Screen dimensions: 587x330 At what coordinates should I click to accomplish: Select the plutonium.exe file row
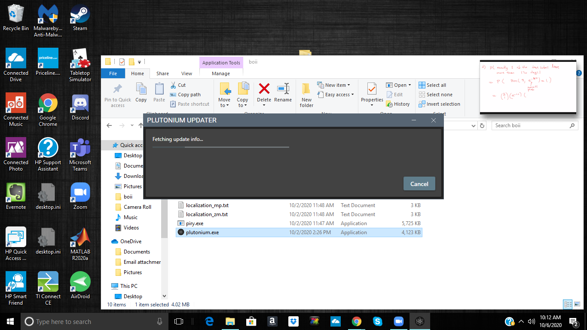[x=299, y=232]
